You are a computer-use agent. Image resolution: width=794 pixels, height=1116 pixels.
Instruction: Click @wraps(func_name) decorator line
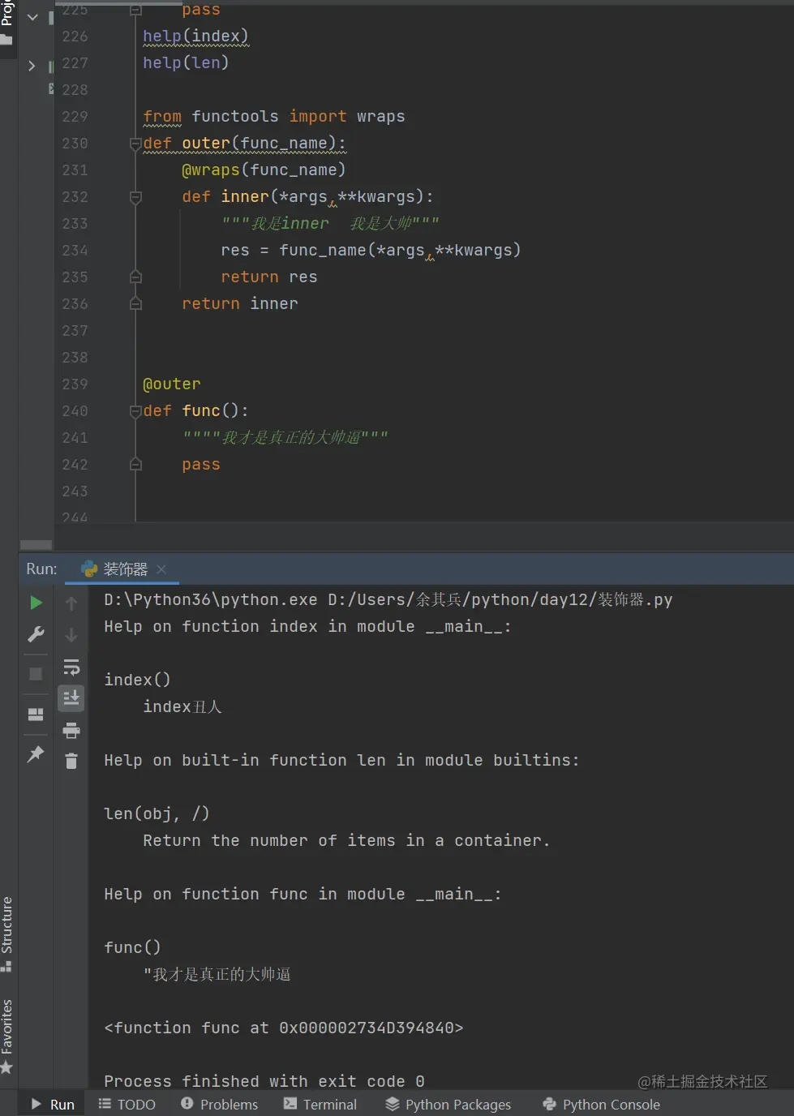tap(264, 170)
